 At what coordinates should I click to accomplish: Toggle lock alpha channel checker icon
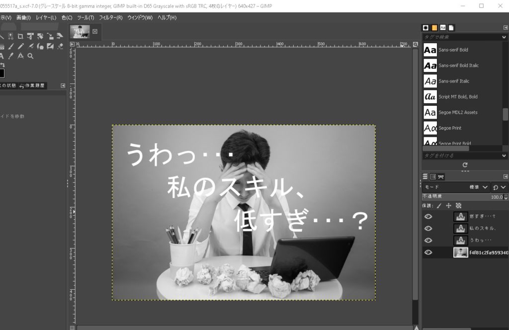[x=458, y=205]
